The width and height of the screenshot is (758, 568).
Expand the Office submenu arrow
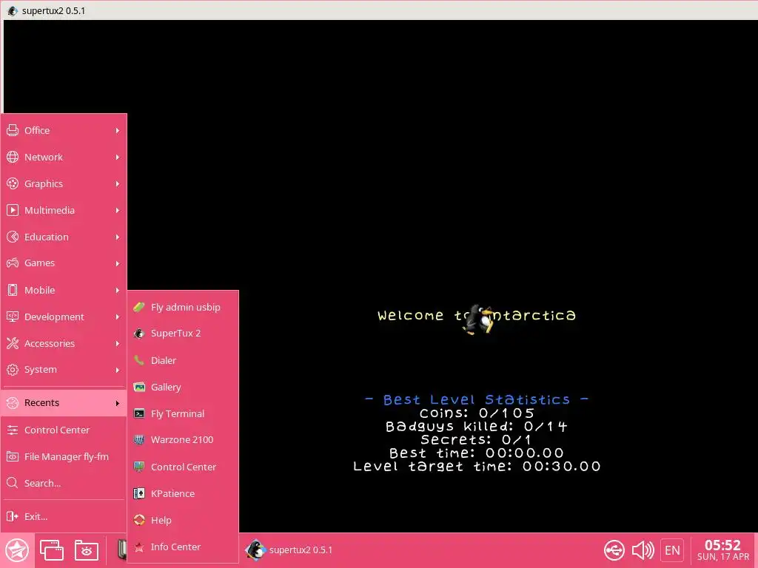click(118, 130)
